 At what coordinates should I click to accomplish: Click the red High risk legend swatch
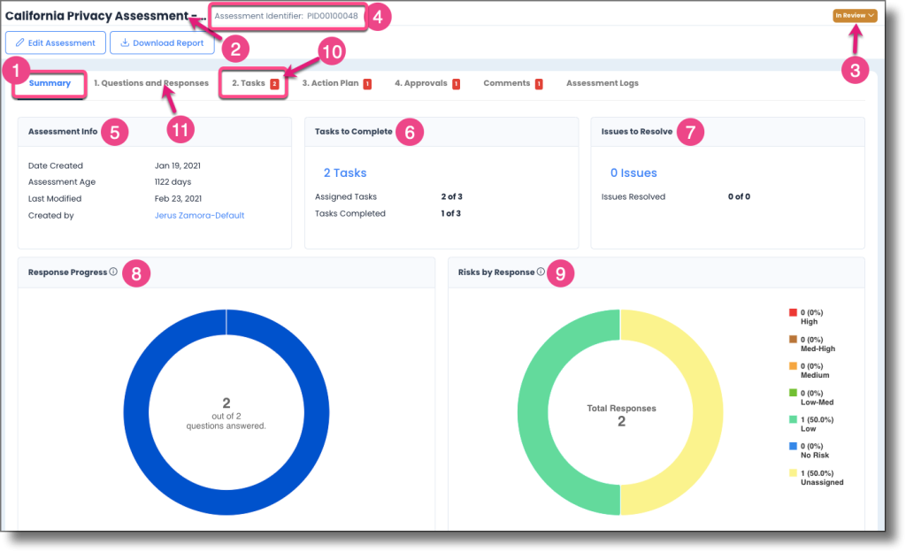point(795,311)
